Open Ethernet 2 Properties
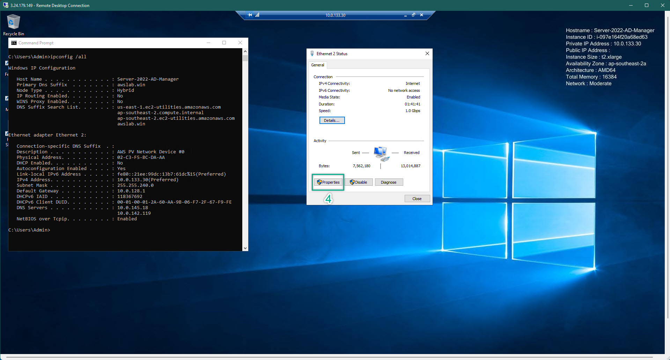 pos(328,182)
